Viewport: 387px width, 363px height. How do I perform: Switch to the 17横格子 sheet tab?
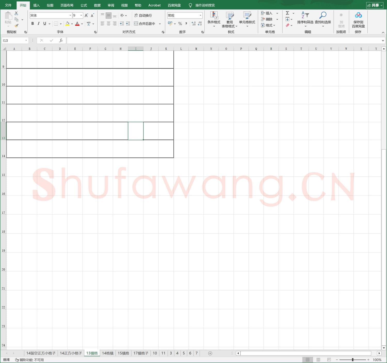click(x=141, y=353)
